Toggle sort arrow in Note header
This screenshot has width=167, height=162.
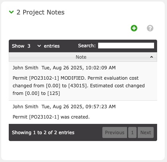151,57
